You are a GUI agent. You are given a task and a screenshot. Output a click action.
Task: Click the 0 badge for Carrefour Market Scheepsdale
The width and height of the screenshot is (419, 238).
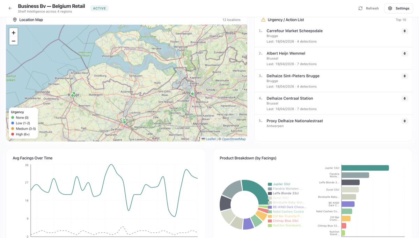[x=404, y=31]
